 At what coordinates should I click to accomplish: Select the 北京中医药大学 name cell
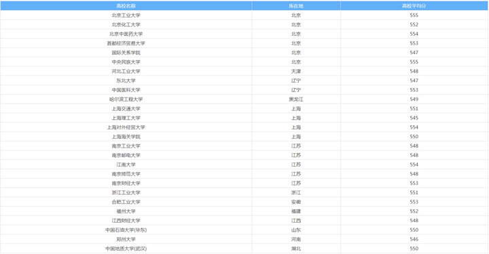pyautogui.click(x=126, y=34)
